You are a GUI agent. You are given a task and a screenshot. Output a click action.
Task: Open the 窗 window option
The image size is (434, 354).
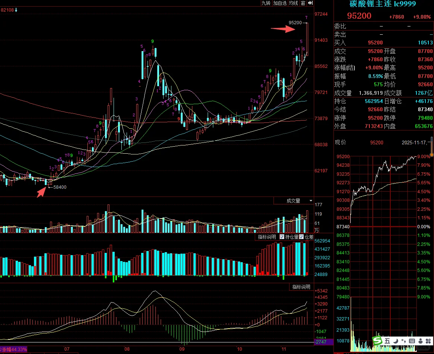pos(303,3)
